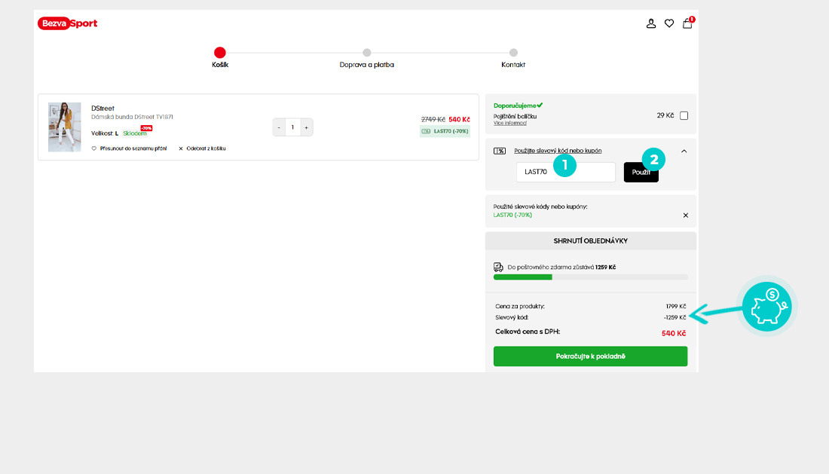This screenshot has width=829, height=474.
Task: Click the X icon to remove item from cart
Action: click(181, 148)
